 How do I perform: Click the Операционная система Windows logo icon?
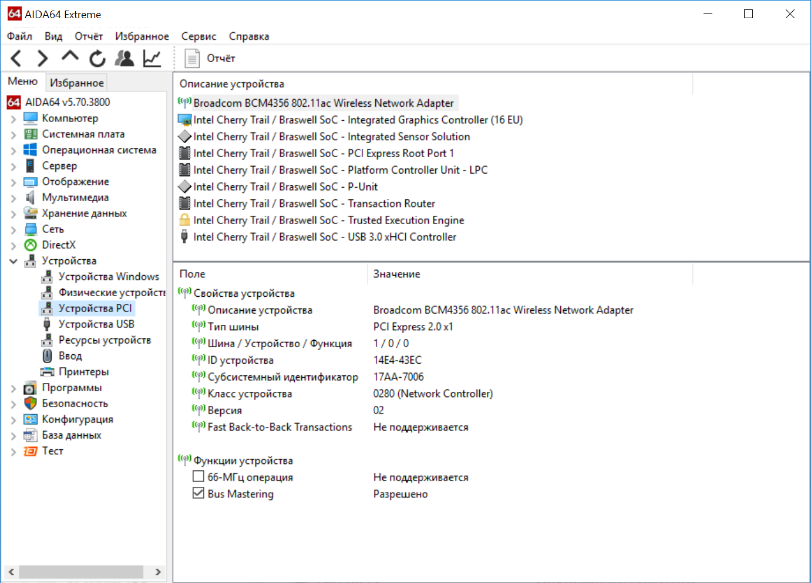(x=31, y=150)
